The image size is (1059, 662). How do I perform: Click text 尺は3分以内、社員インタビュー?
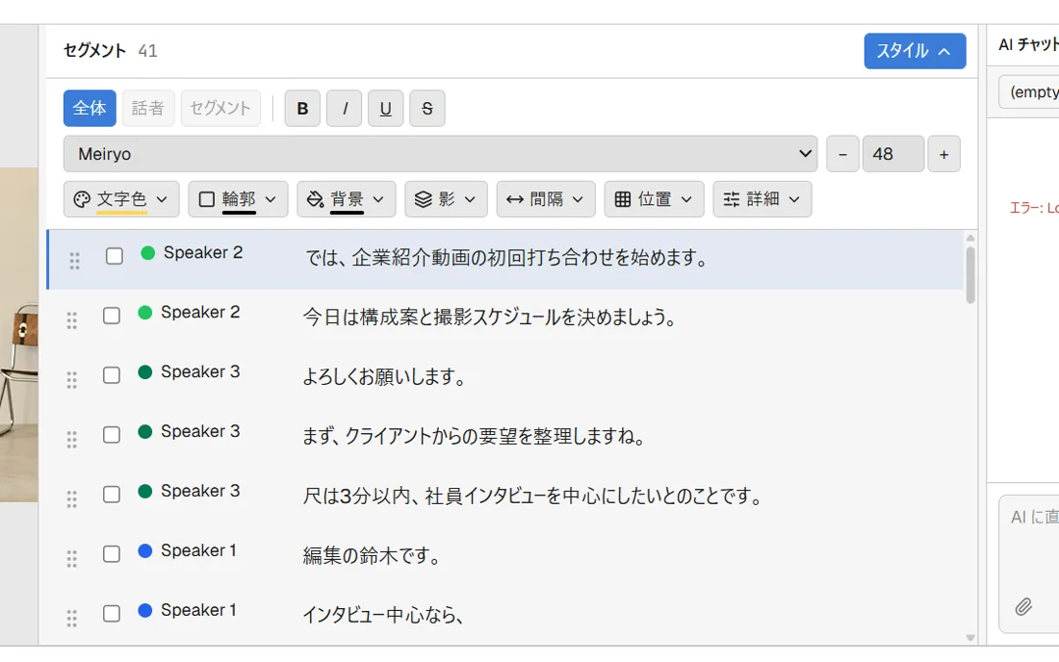tap(425, 496)
